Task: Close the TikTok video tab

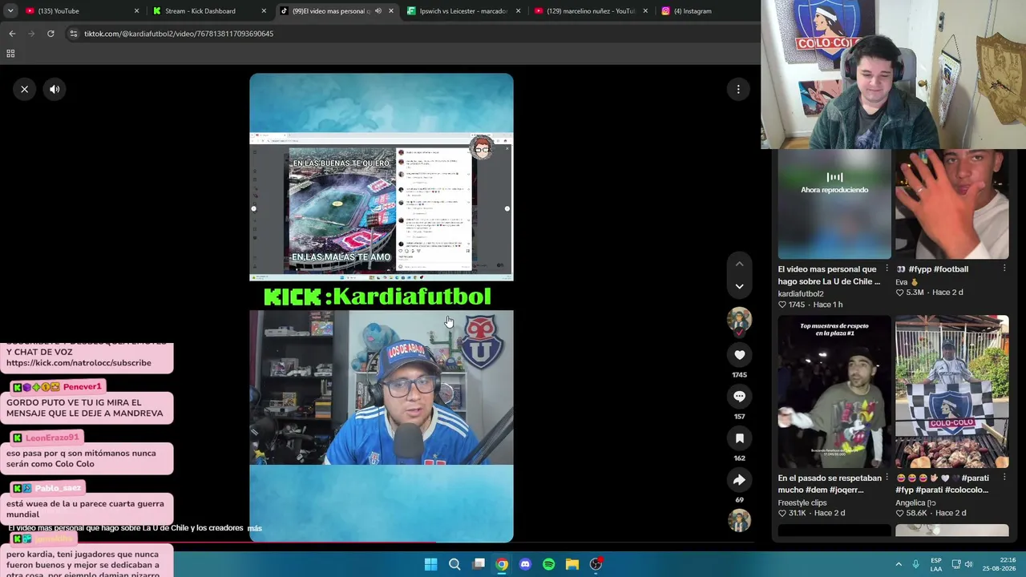Action: (391, 11)
